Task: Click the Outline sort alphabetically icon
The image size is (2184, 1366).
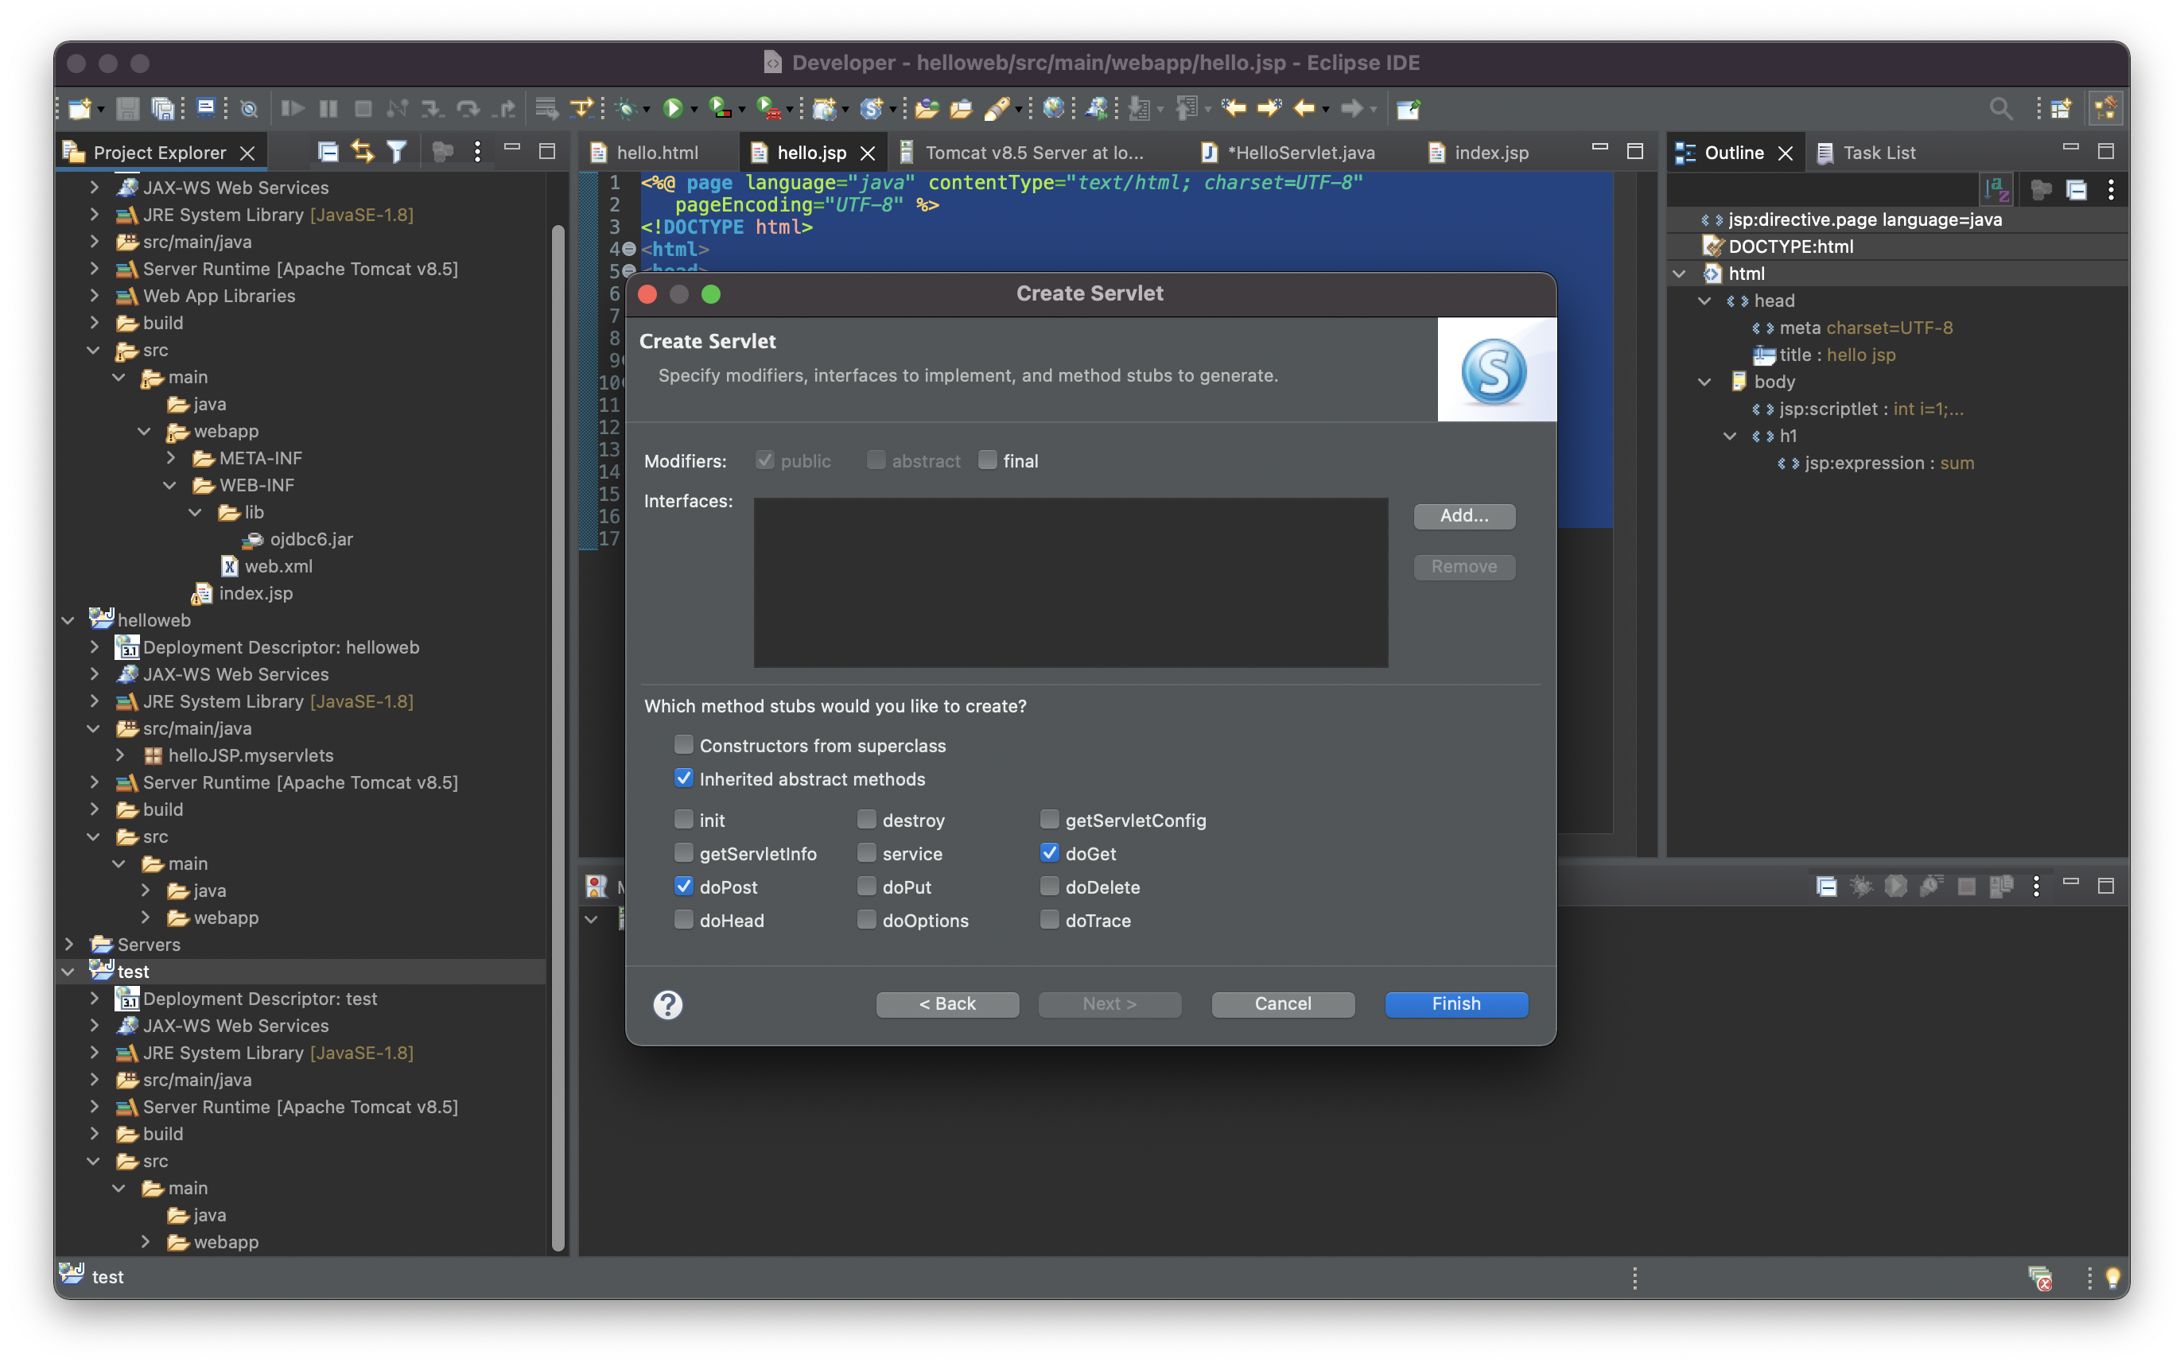Action: coord(1996,190)
